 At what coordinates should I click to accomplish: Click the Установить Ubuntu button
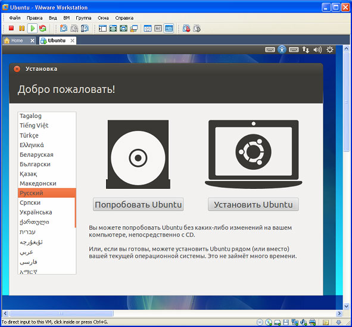coord(253,204)
